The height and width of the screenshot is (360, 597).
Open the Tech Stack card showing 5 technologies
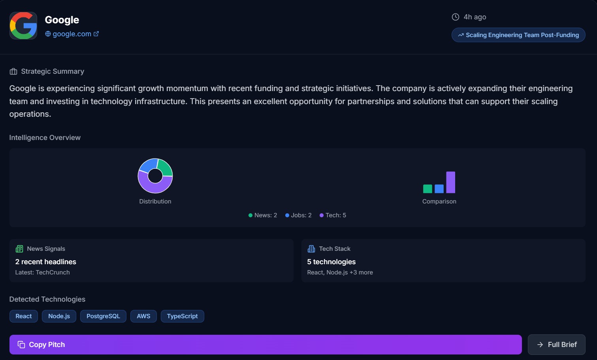click(443, 261)
